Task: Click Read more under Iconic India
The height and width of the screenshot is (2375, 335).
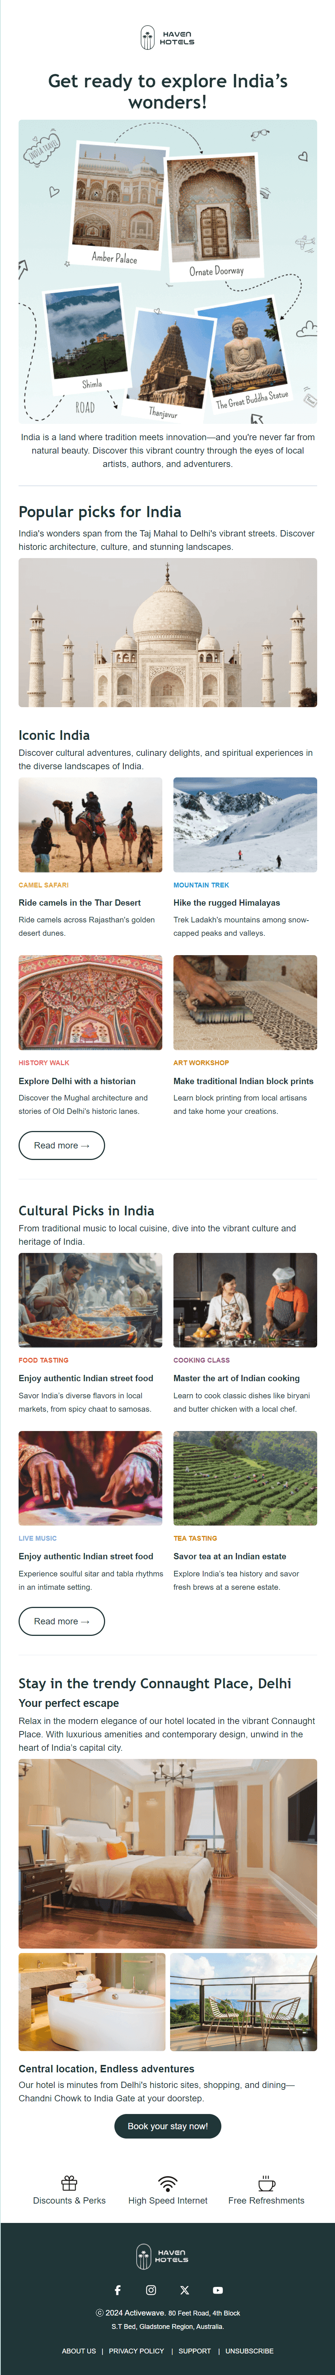Action: click(62, 1146)
